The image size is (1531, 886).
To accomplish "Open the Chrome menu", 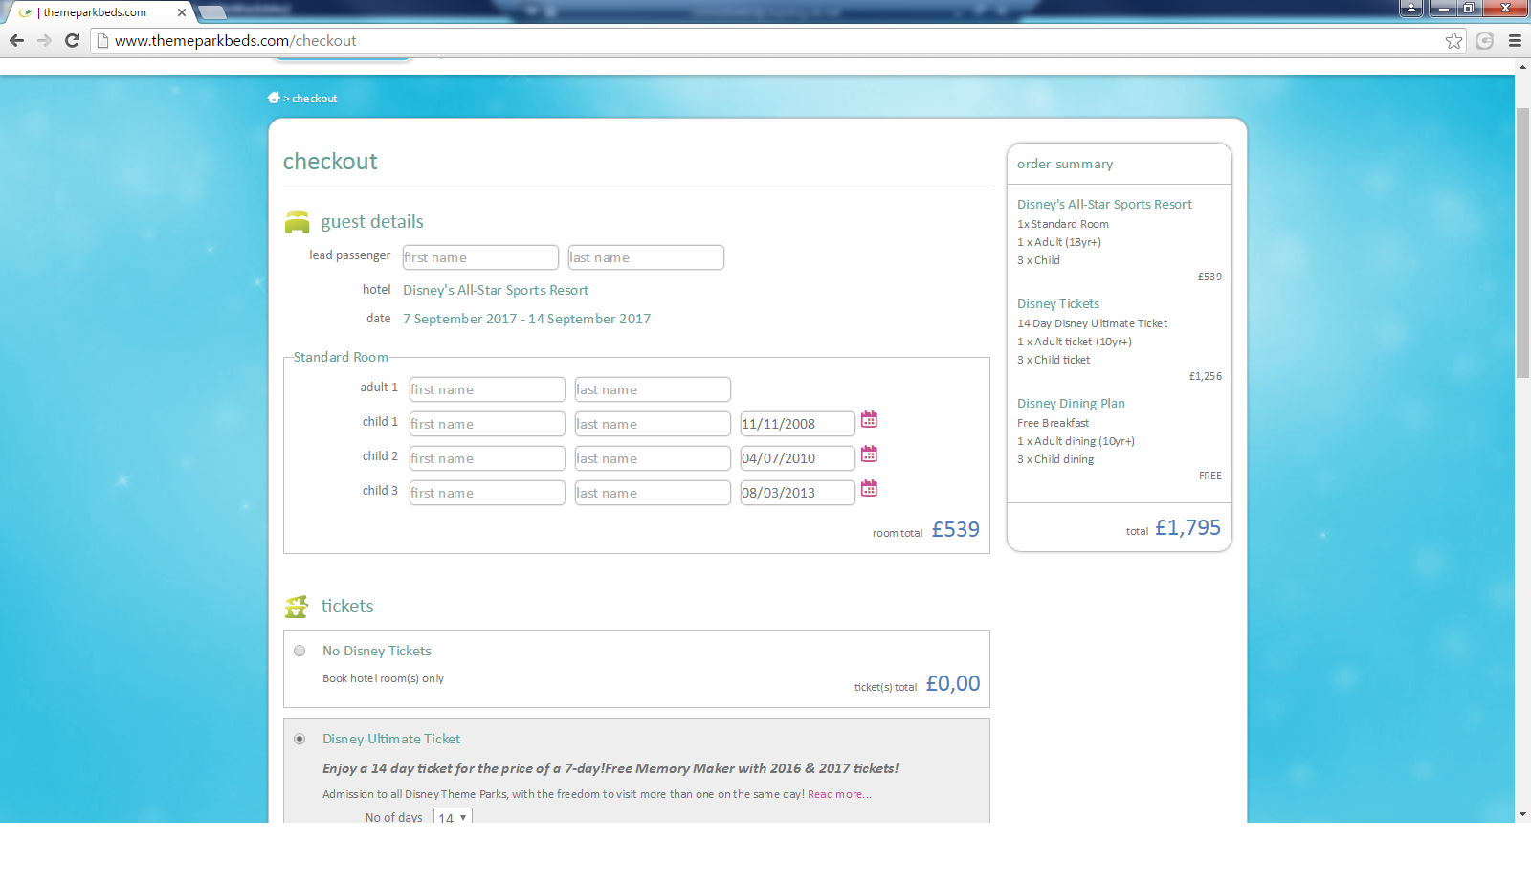I will 1515,40.
